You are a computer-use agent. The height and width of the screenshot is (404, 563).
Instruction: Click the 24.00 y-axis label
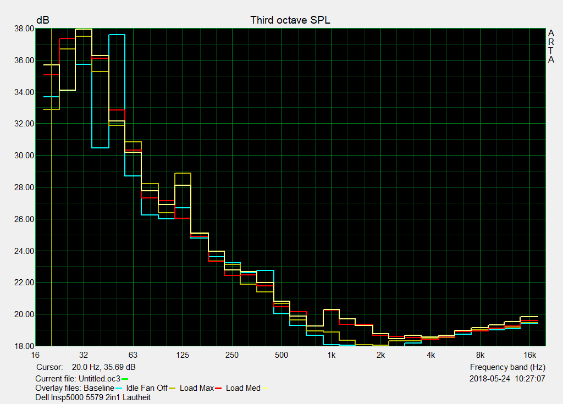tap(24, 251)
